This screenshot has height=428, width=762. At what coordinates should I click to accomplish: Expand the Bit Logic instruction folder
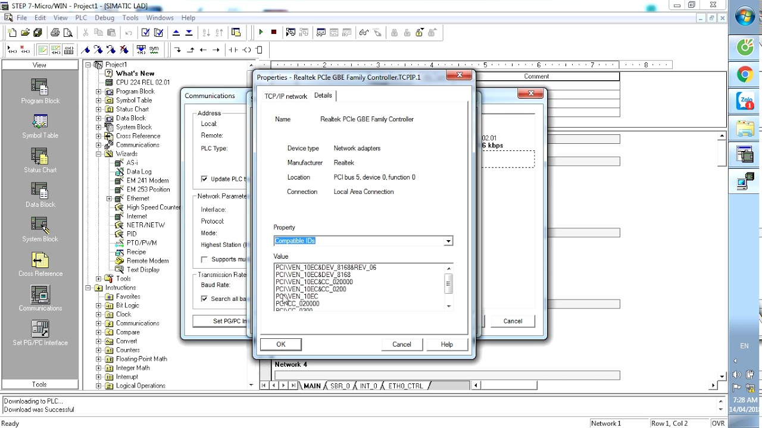[x=99, y=306]
